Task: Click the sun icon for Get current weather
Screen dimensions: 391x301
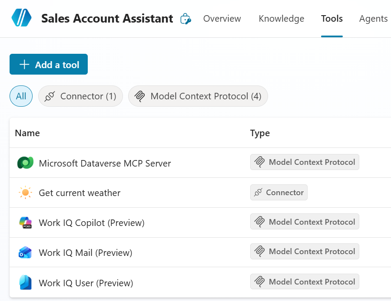Action: coord(26,193)
